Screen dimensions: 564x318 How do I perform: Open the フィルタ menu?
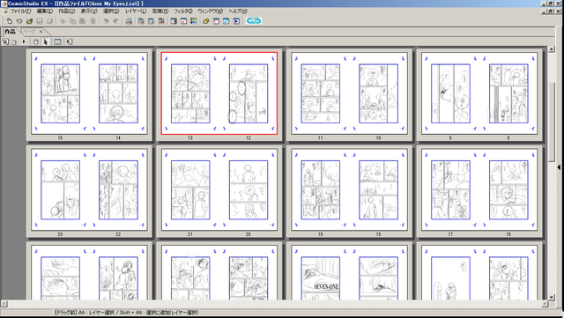tap(183, 11)
